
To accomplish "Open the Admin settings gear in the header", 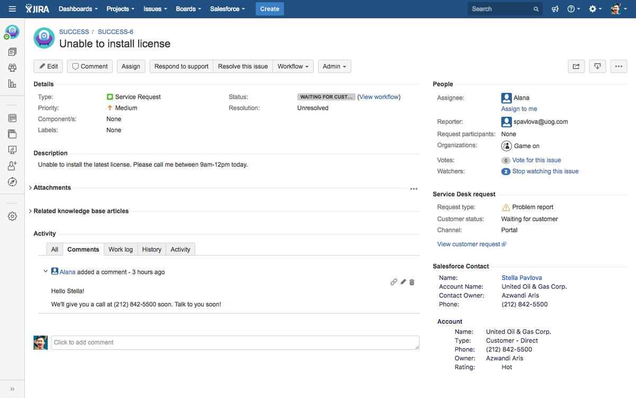I will (593, 9).
